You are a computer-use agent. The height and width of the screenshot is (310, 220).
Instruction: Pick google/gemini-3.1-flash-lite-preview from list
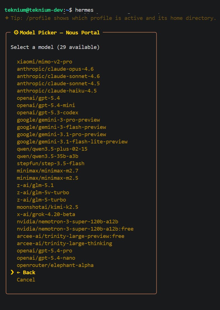[72, 142]
